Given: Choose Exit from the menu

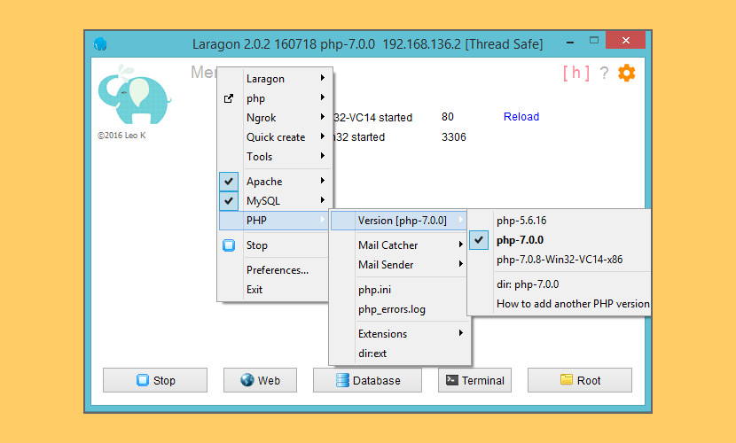Looking at the screenshot, I should [274, 290].
